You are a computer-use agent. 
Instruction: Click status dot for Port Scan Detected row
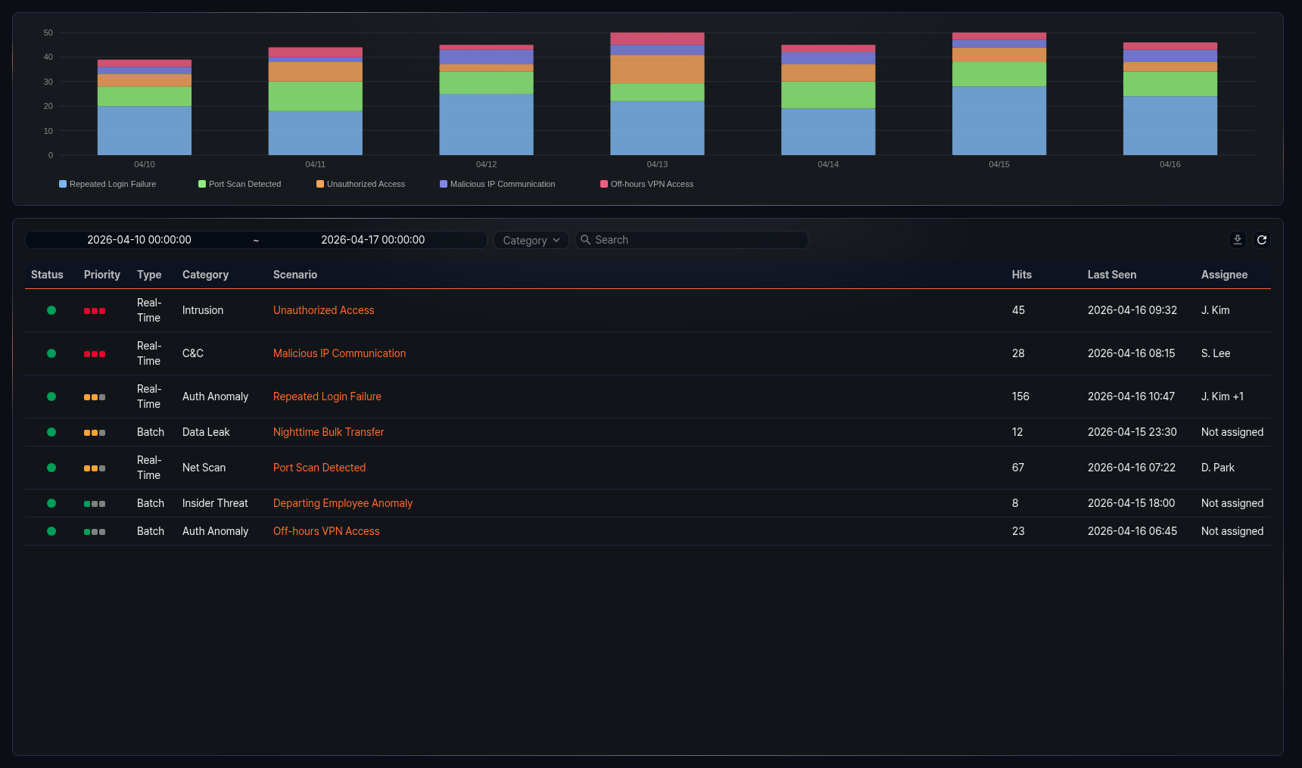(51, 468)
